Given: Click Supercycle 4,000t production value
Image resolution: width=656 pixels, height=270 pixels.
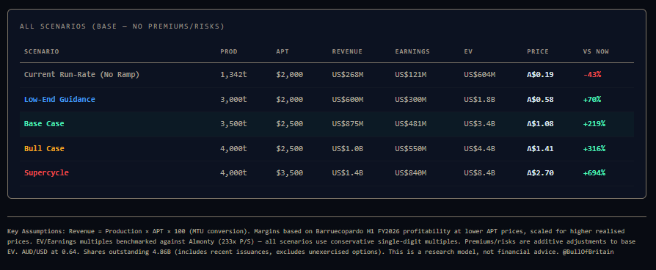Looking at the screenshot, I should (233, 173).
